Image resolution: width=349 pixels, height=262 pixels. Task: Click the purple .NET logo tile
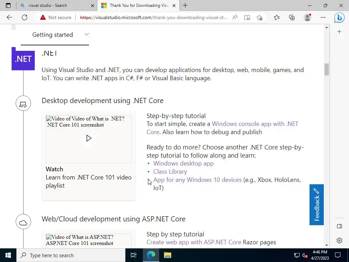coord(23,59)
